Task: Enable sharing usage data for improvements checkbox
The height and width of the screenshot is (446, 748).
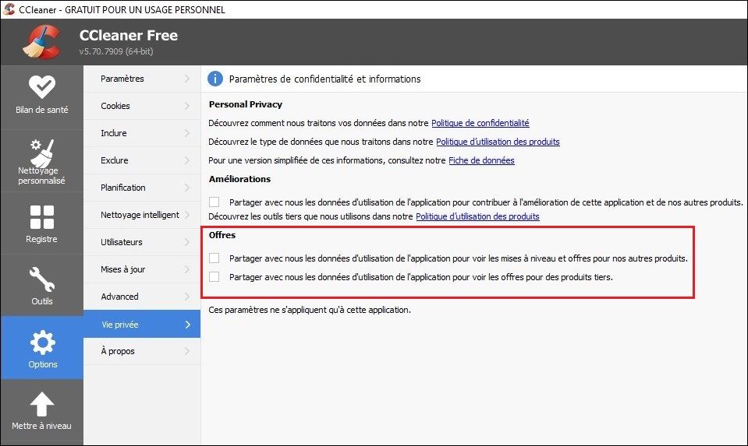Action: tap(214, 202)
